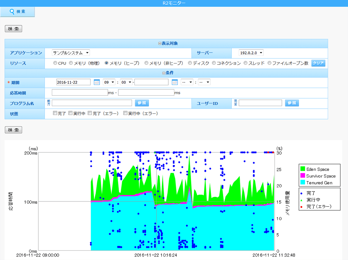
Task: Click the start date field 2016-11-22
Action: (73, 82)
